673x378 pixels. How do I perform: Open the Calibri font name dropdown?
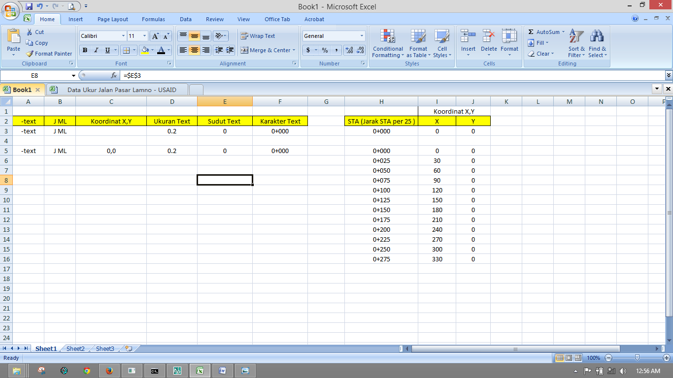pos(123,36)
